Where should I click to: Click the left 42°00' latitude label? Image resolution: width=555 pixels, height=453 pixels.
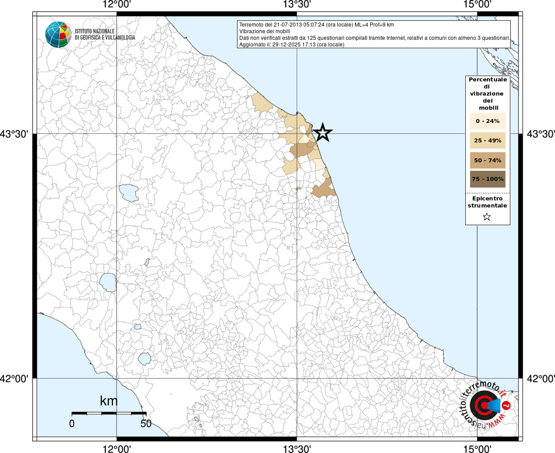pos(14,379)
